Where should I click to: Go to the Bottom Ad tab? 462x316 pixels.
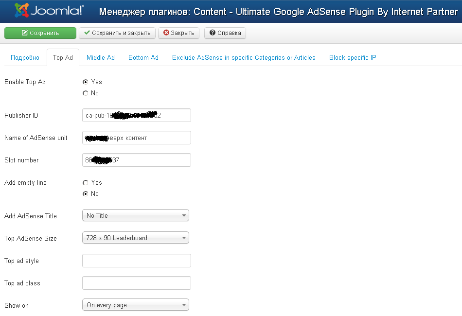pyautogui.click(x=143, y=57)
